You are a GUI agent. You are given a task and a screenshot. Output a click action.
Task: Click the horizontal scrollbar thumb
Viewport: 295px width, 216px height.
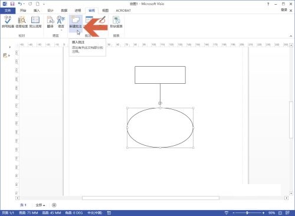pyautogui.click(x=150, y=198)
